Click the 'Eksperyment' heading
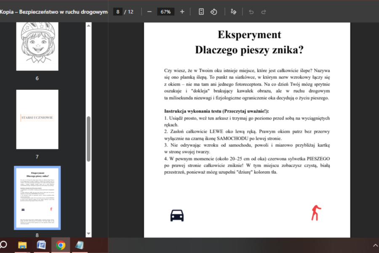Screen dimensions: 379x253 point(249,35)
